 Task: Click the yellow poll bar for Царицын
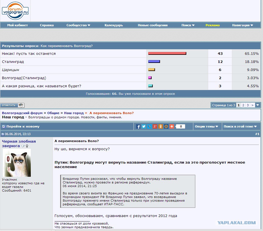pos(151,70)
